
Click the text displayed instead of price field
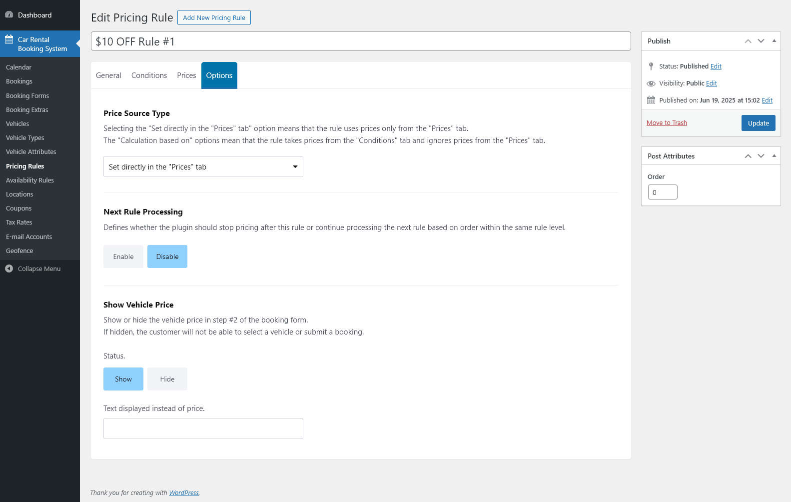[x=203, y=428]
